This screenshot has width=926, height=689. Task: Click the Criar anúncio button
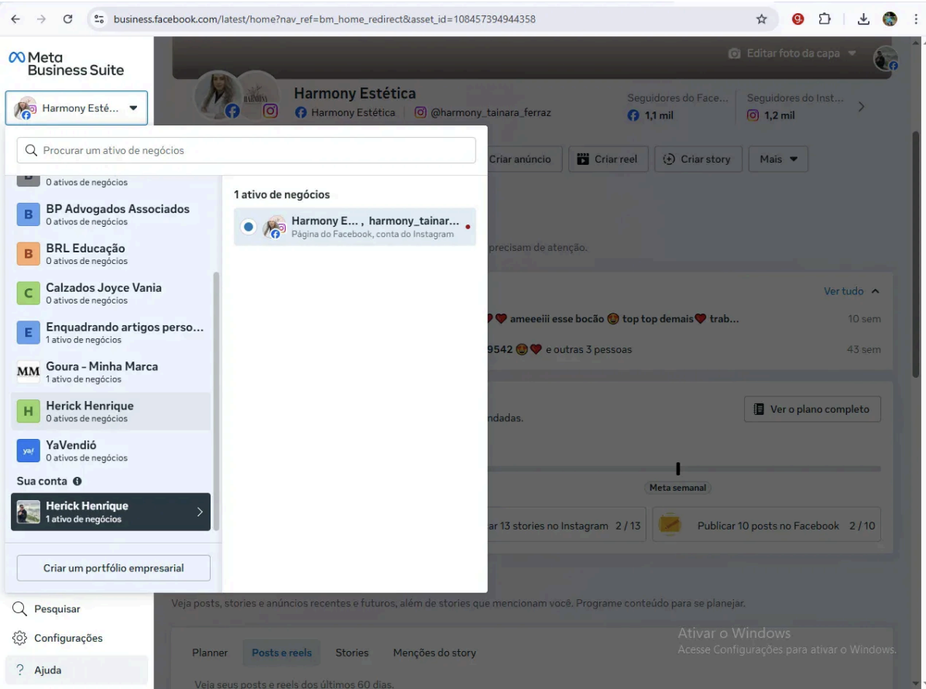pyautogui.click(x=524, y=159)
